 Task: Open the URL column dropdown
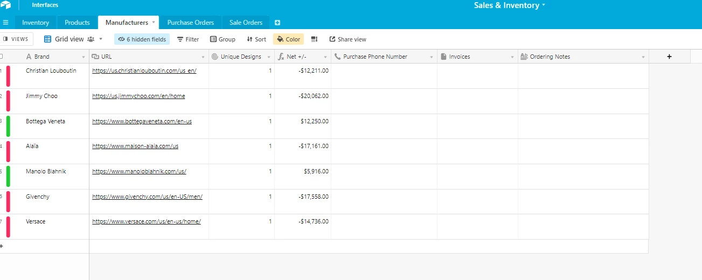click(203, 57)
